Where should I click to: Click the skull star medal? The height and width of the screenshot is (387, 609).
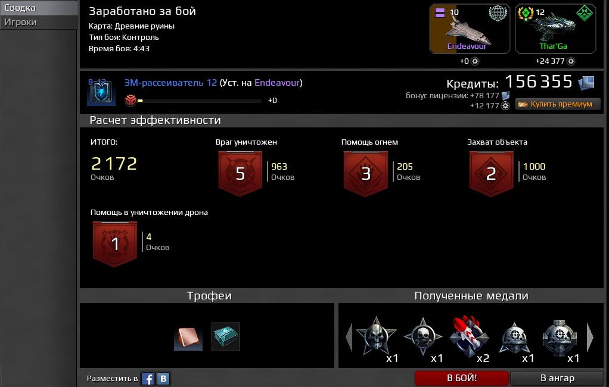(377, 336)
